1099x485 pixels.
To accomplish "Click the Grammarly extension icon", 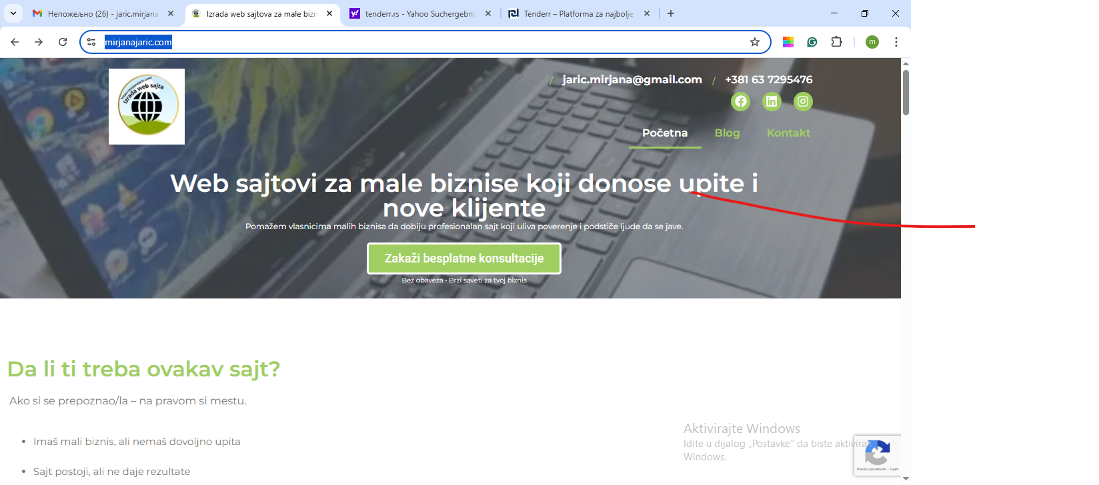I will point(812,42).
